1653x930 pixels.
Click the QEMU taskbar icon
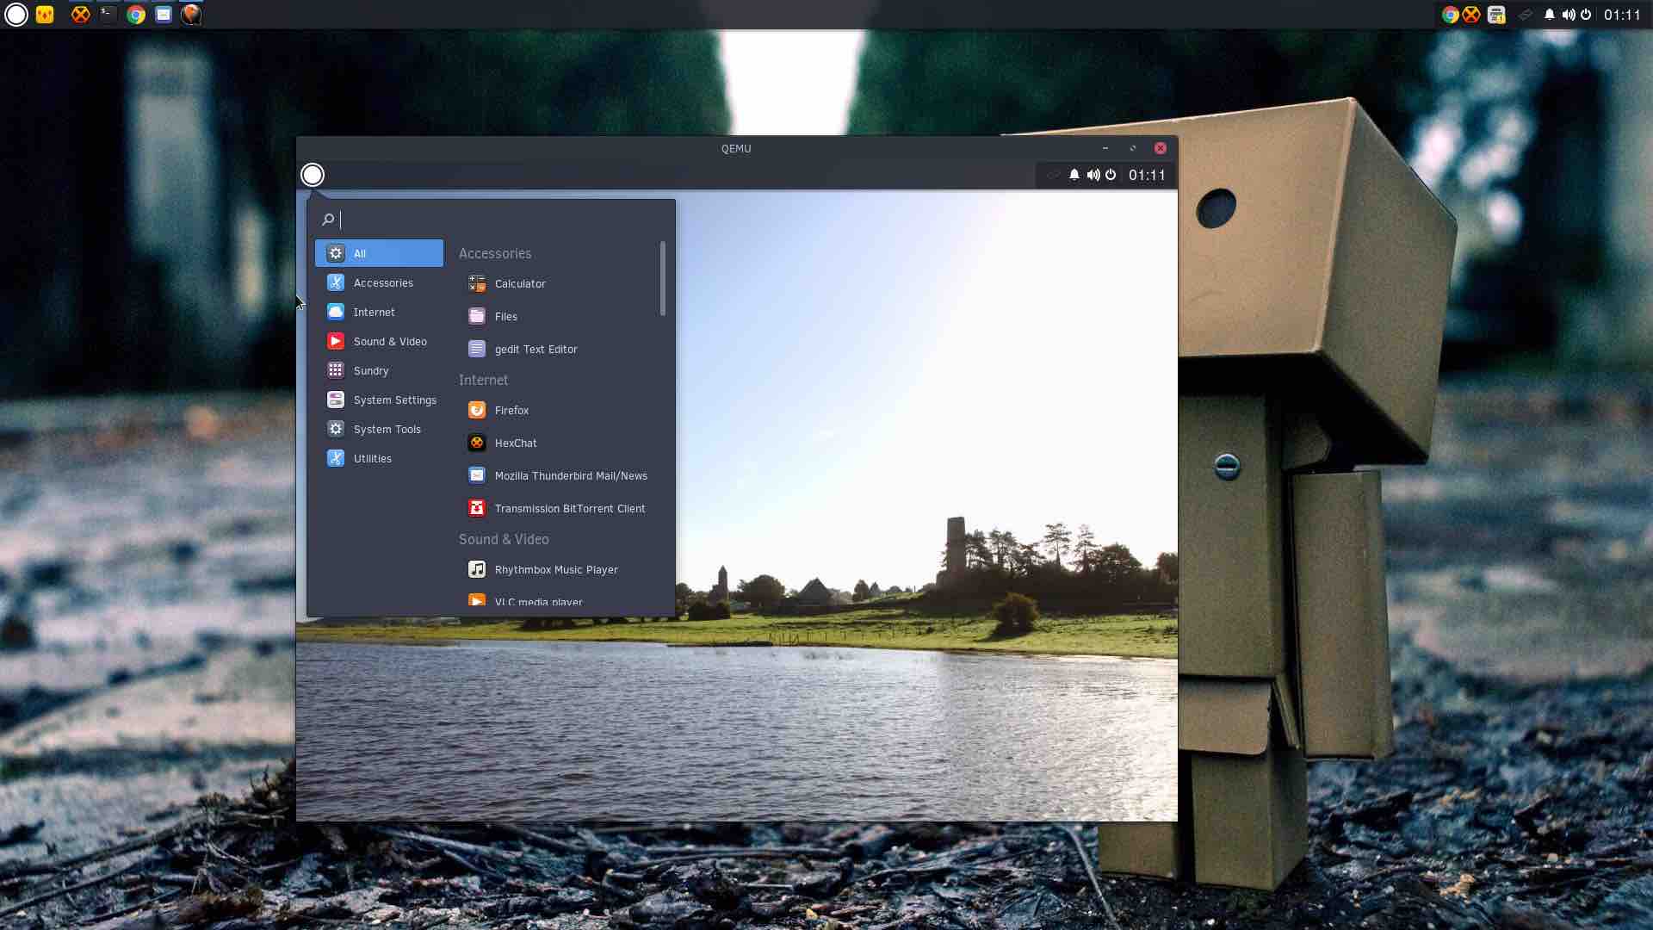[x=191, y=14]
